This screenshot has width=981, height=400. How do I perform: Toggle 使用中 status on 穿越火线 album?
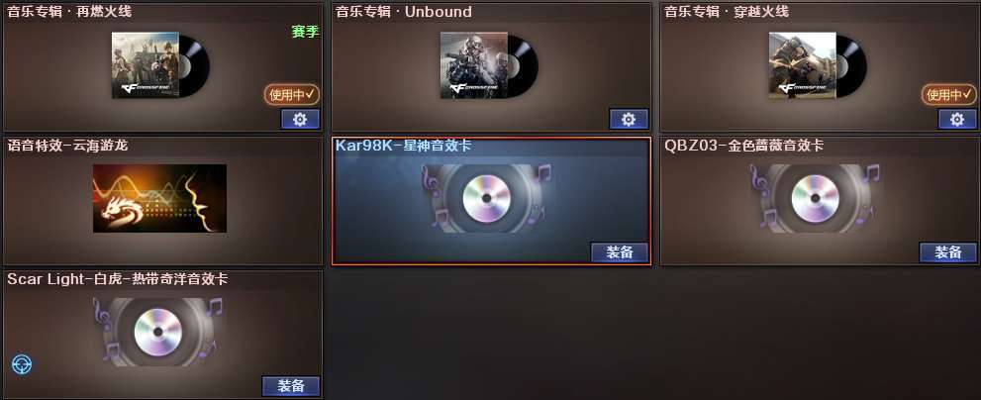tap(949, 94)
